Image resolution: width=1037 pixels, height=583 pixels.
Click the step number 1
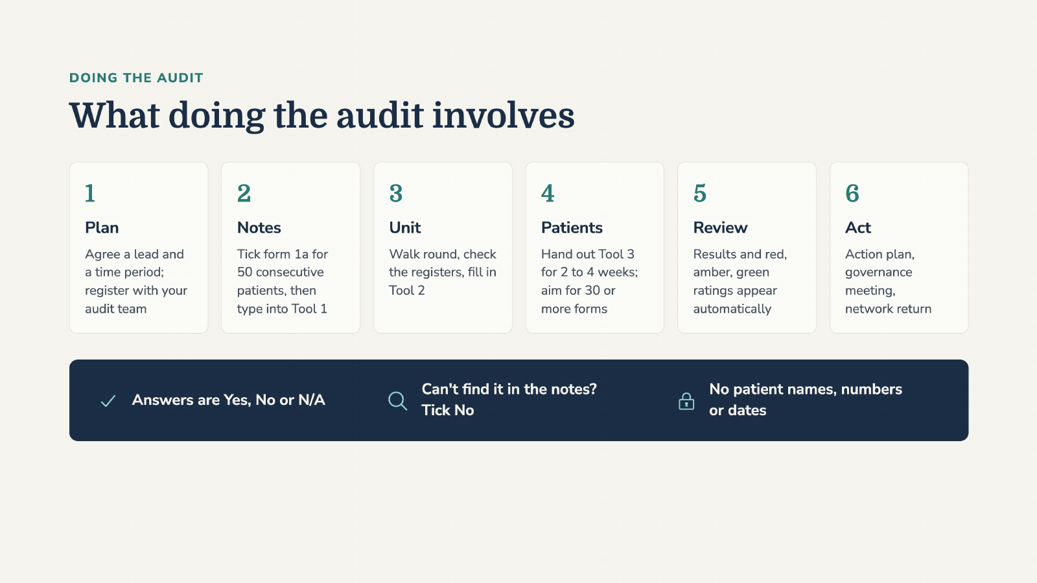click(90, 193)
